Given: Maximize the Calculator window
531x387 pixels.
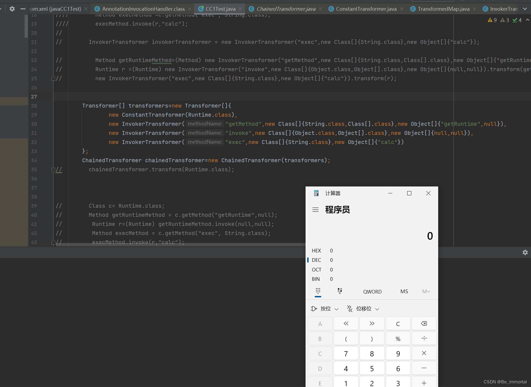Looking at the screenshot, I should click(409, 193).
